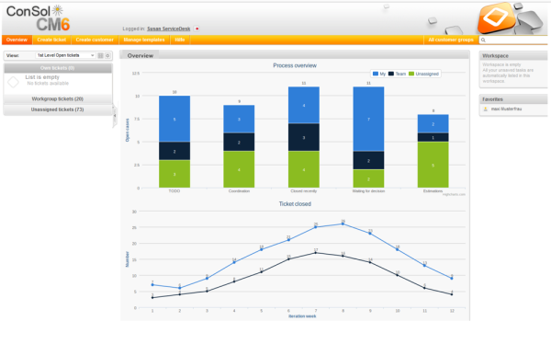Image resolution: width=551 pixels, height=344 pixels.
Task: Click the 'Iteration week' axis label
Action: [x=302, y=316]
